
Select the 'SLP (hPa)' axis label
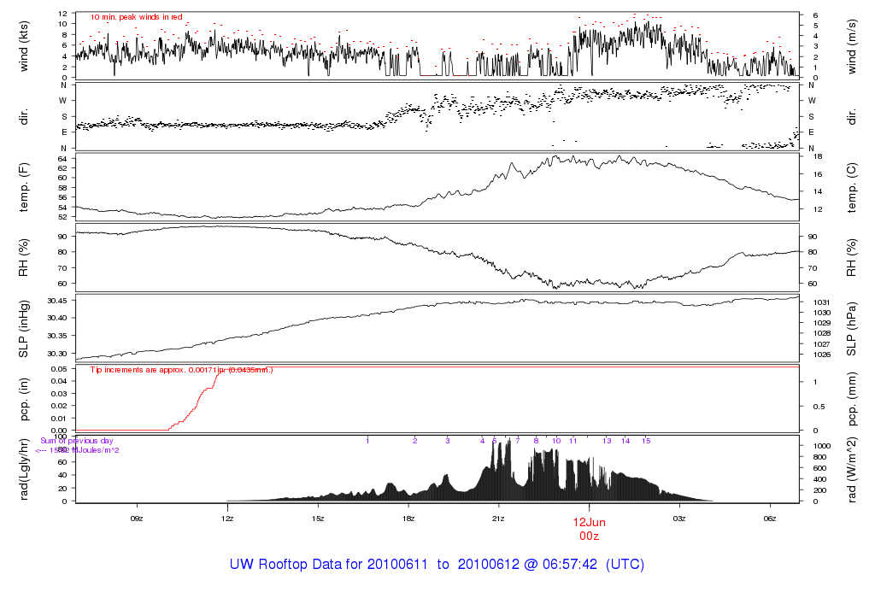(x=852, y=329)
